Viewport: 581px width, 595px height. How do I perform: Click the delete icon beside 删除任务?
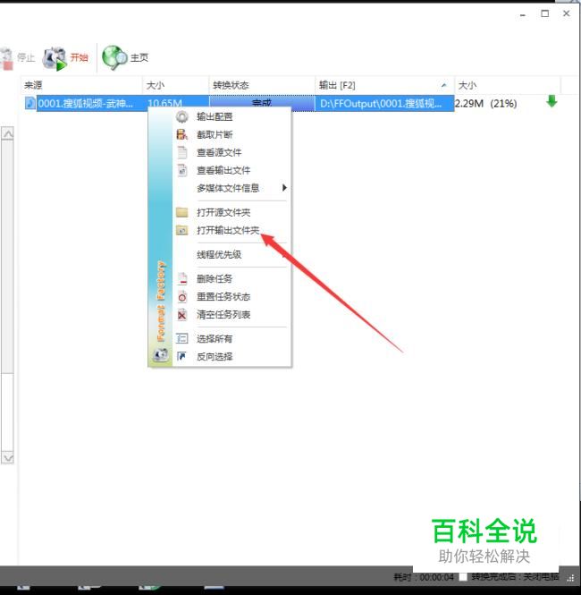click(182, 278)
